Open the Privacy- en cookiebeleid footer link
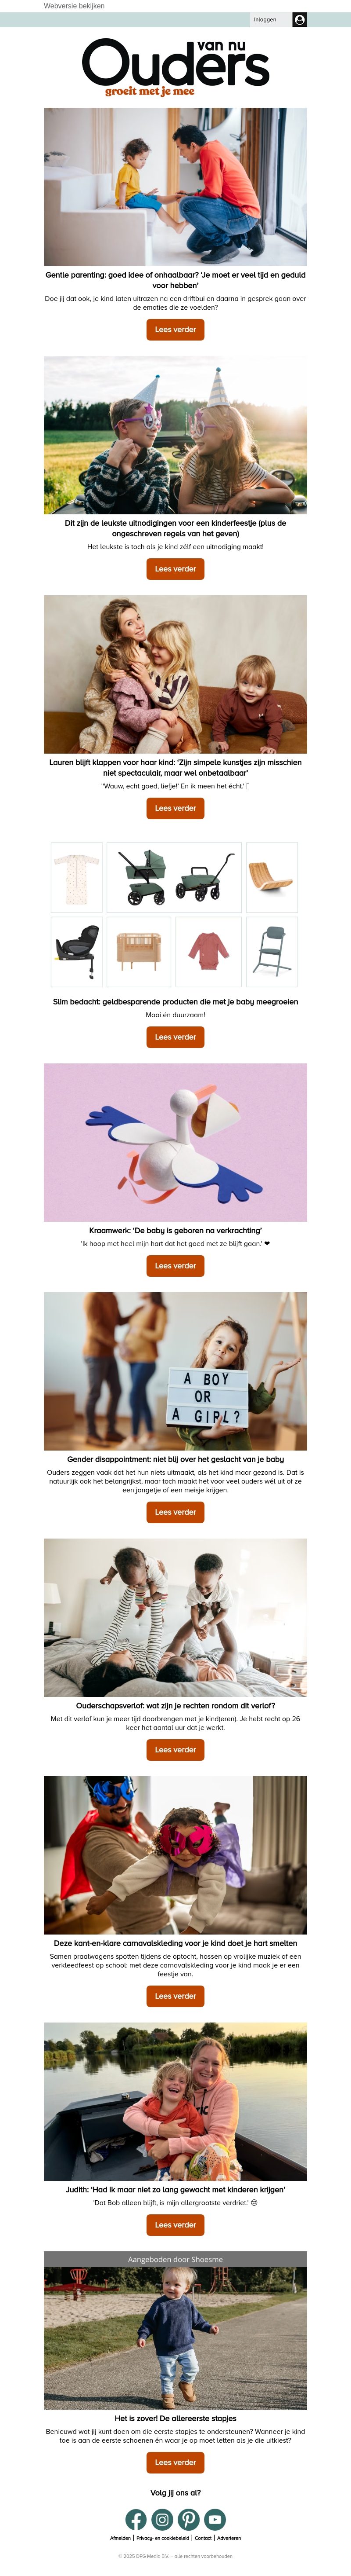351x2576 pixels. (x=162, y=2538)
